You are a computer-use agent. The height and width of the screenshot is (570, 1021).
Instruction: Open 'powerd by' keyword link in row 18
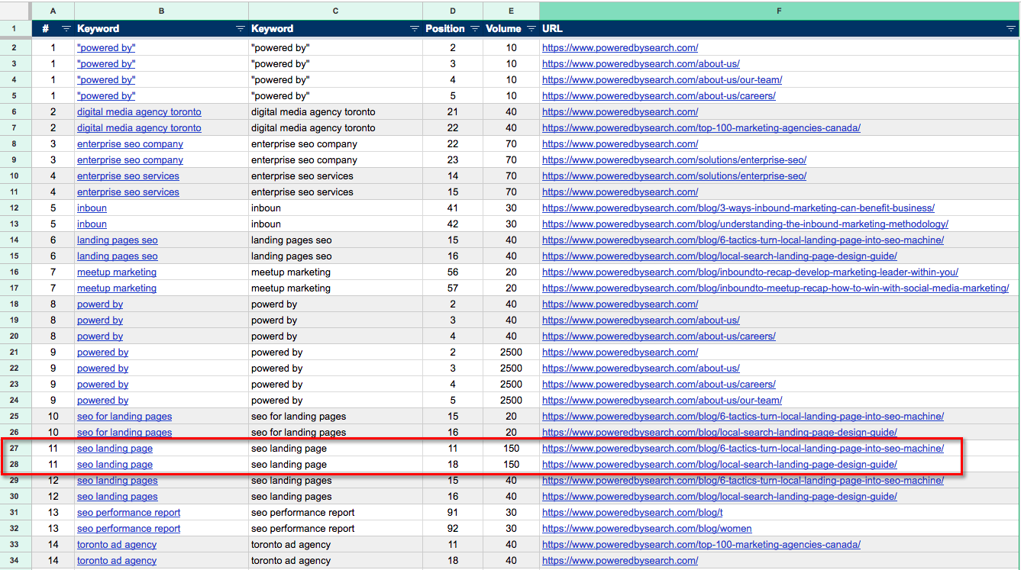pyautogui.click(x=100, y=304)
